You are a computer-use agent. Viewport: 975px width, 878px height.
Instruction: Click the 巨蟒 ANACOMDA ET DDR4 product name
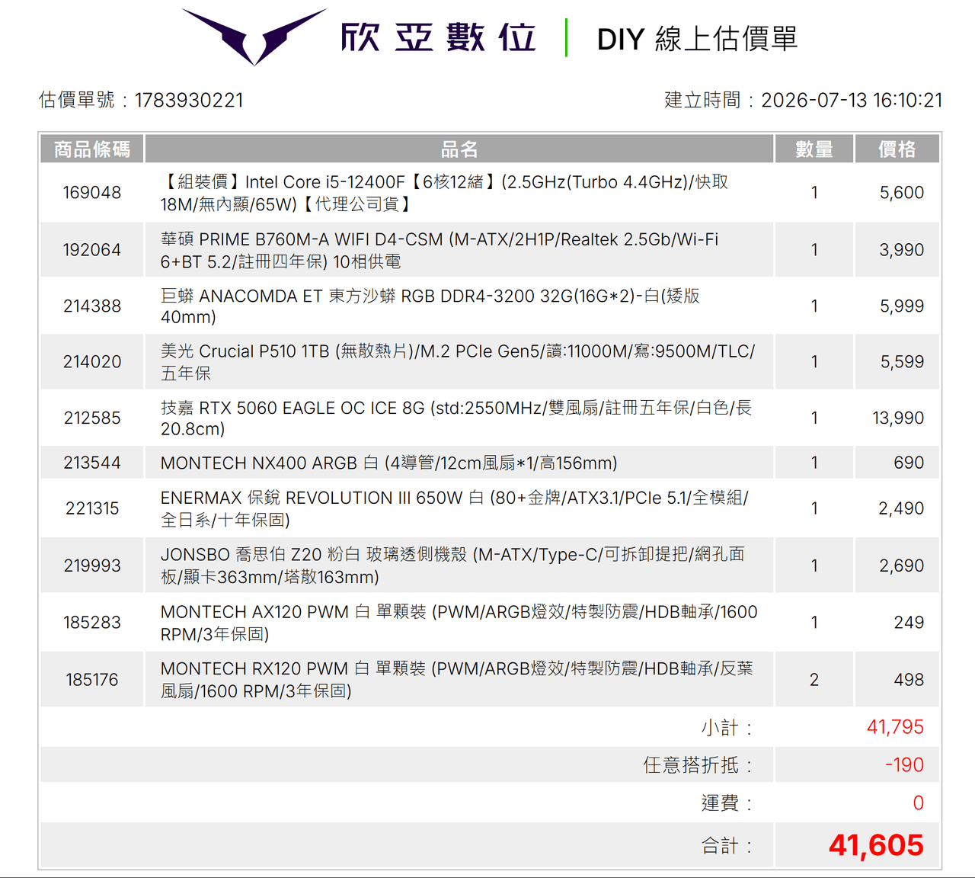pyautogui.click(x=430, y=306)
